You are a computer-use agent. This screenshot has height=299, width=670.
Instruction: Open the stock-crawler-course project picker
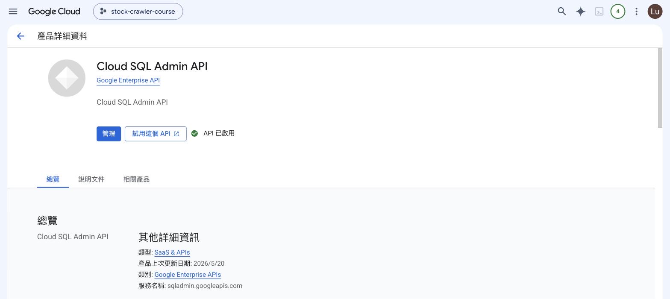click(138, 12)
